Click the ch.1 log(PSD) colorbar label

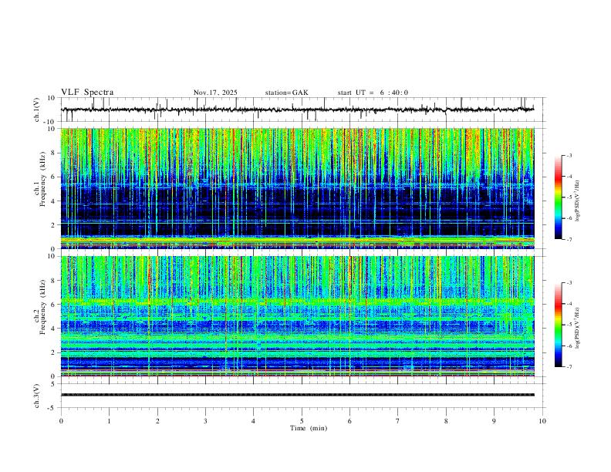pyautogui.click(x=577, y=201)
